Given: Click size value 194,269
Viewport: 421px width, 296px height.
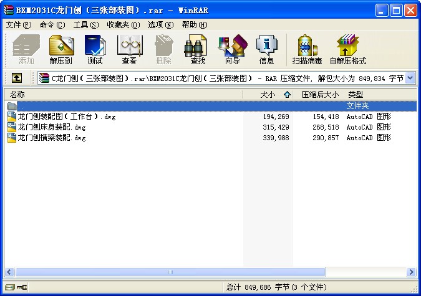Looking at the screenshot, I should (276, 117).
